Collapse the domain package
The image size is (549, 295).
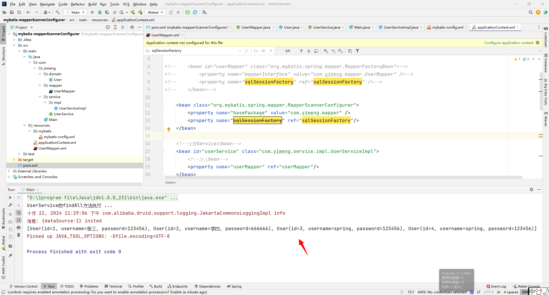pos(40,74)
